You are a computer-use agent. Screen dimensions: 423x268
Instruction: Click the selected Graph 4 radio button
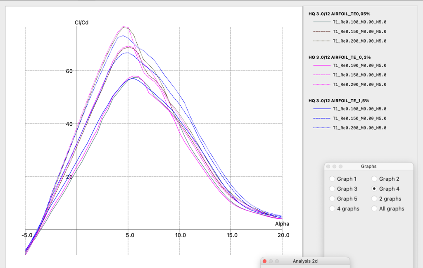tap(374, 189)
